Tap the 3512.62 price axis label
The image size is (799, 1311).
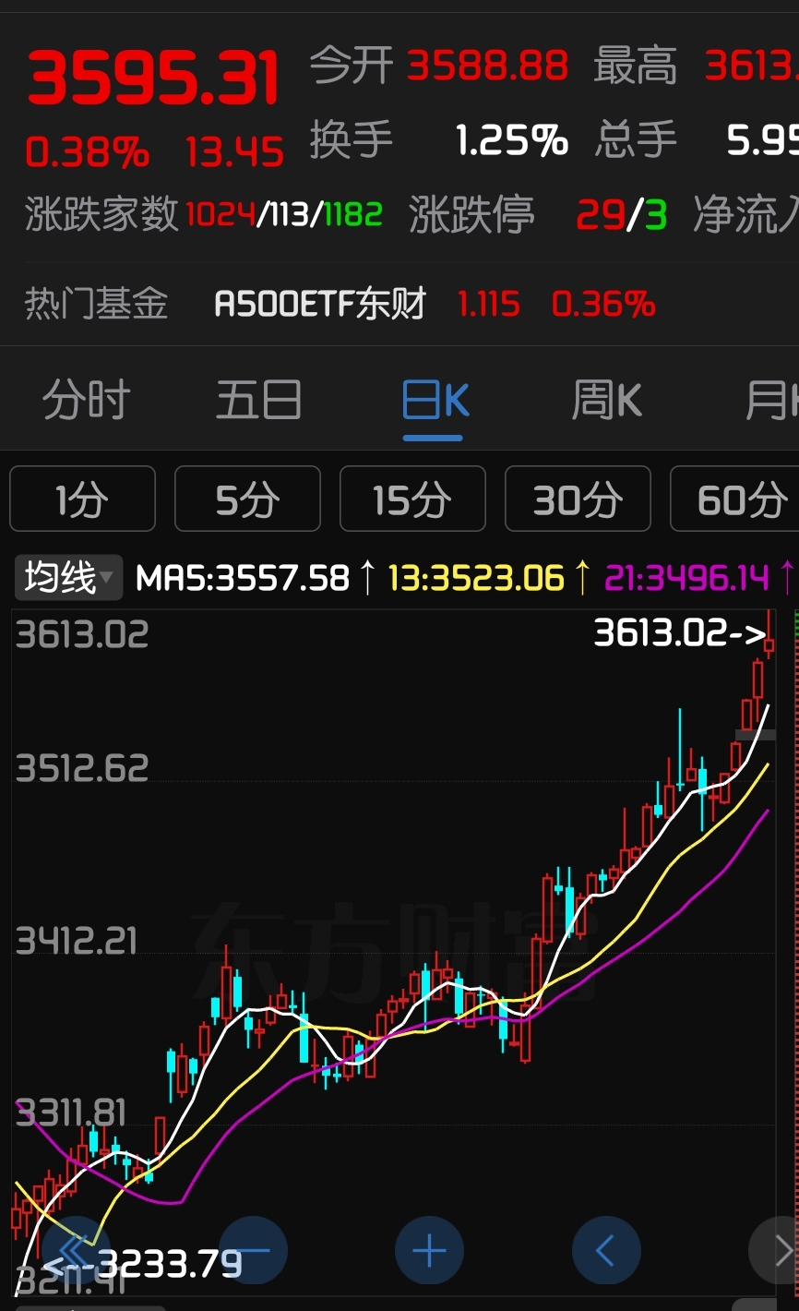click(82, 768)
